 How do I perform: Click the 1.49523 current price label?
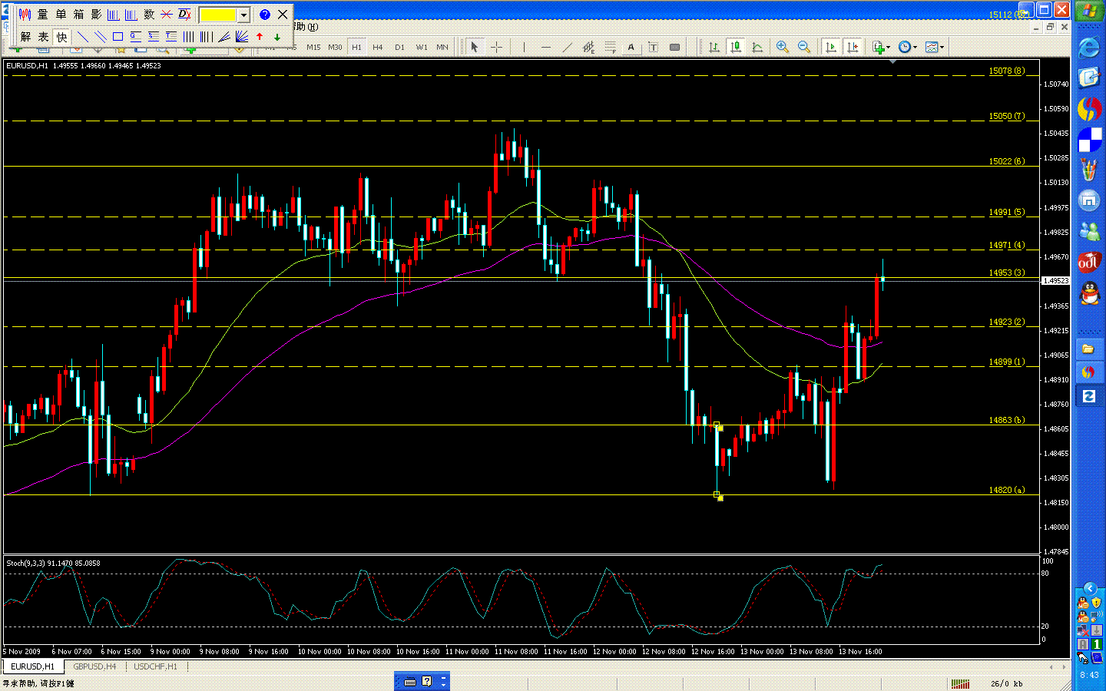click(x=1055, y=281)
